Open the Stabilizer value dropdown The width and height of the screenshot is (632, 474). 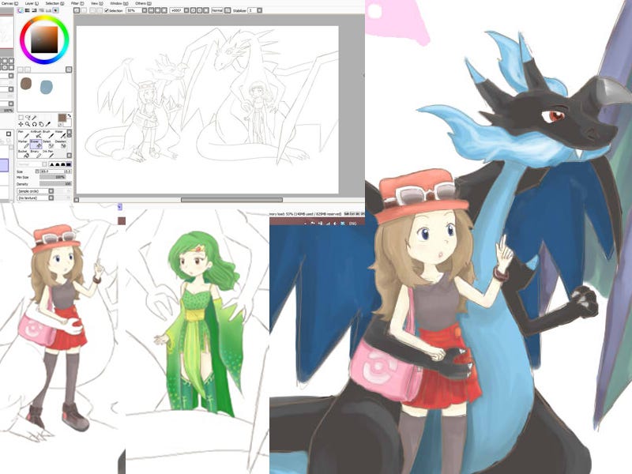pyautogui.click(x=259, y=10)
